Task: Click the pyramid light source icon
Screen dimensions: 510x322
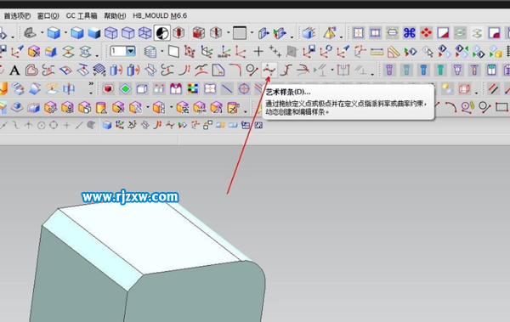Action: click(x=330, y=32)
